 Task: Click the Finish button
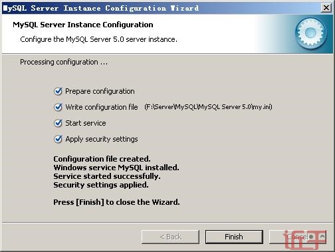point(234,237)
